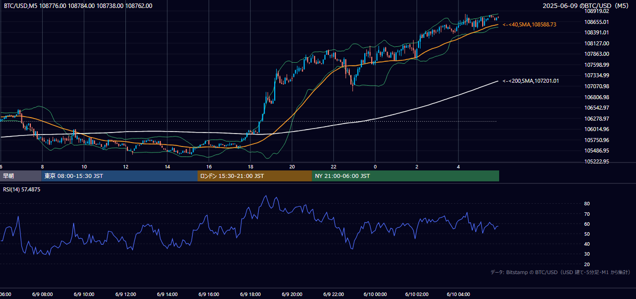Click the 6/9 20:00 bottom time label

click(292, 295)
